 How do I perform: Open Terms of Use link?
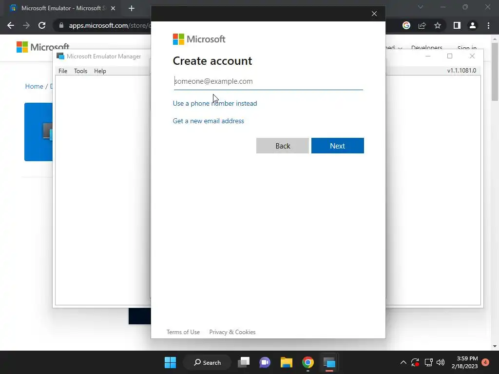click(x=183, y=332)
